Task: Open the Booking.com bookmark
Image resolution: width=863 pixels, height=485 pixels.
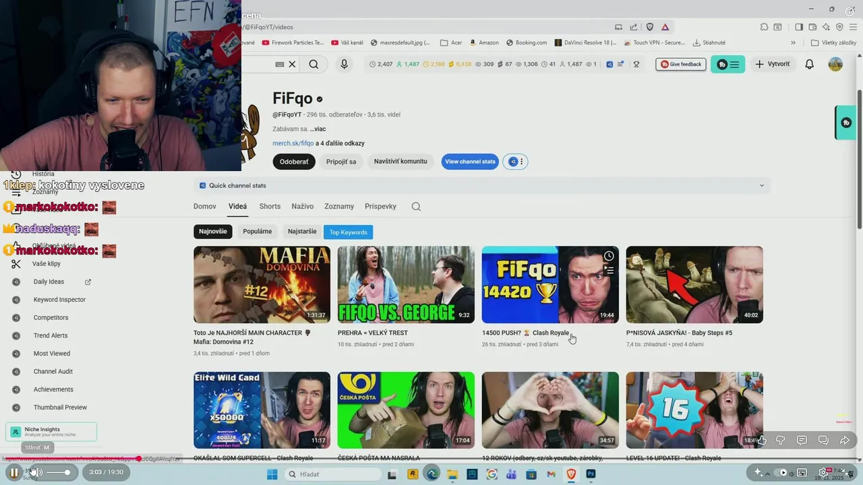Action: [527, 42]
